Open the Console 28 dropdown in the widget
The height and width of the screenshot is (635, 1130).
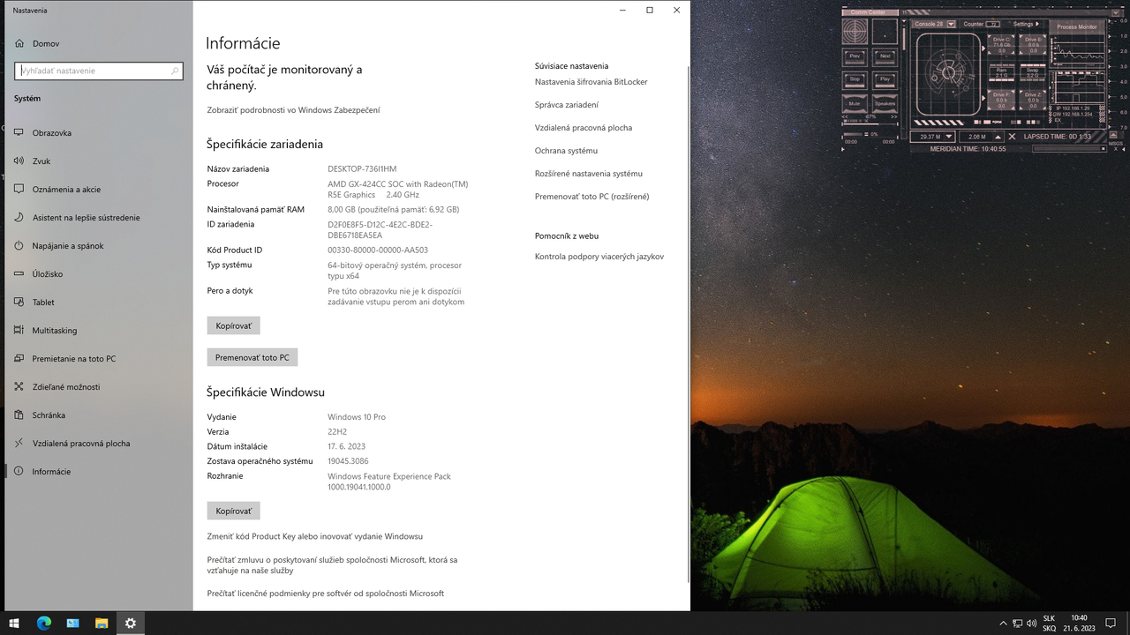[x=951, y=24]
